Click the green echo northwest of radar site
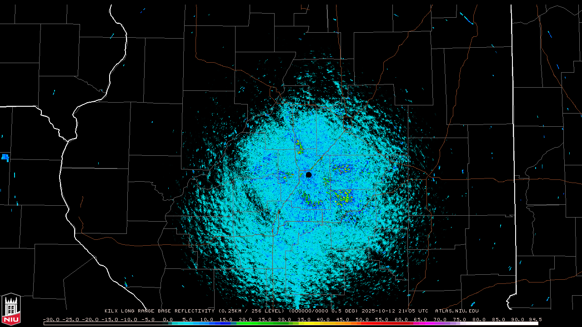 pyautogui.click(x=299, y=145)
